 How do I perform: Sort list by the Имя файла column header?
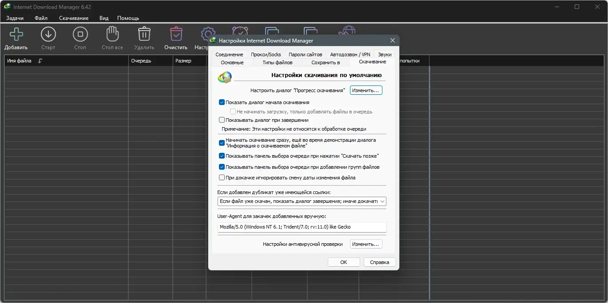[x=67, y=61]
